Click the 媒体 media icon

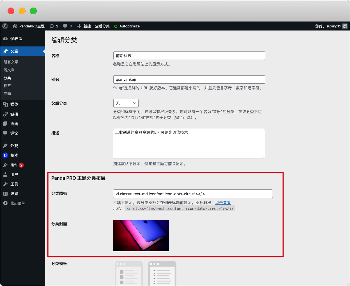tap(5, 104)
